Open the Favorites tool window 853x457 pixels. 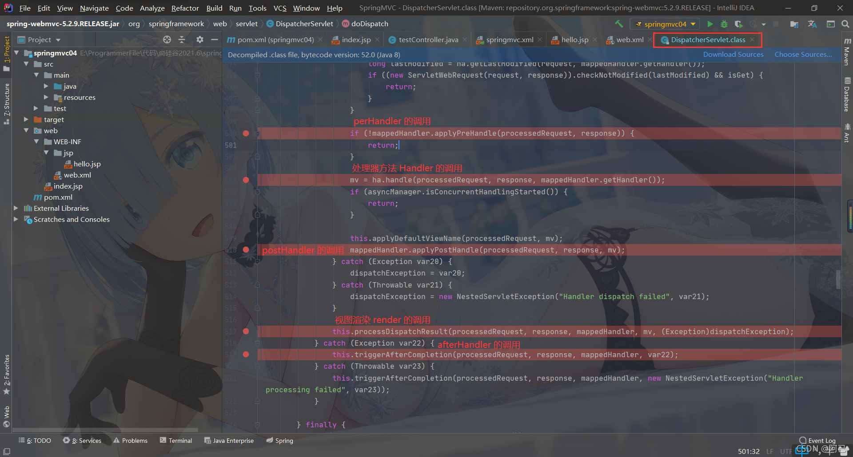pyautogui.click(x=7, y=374)
